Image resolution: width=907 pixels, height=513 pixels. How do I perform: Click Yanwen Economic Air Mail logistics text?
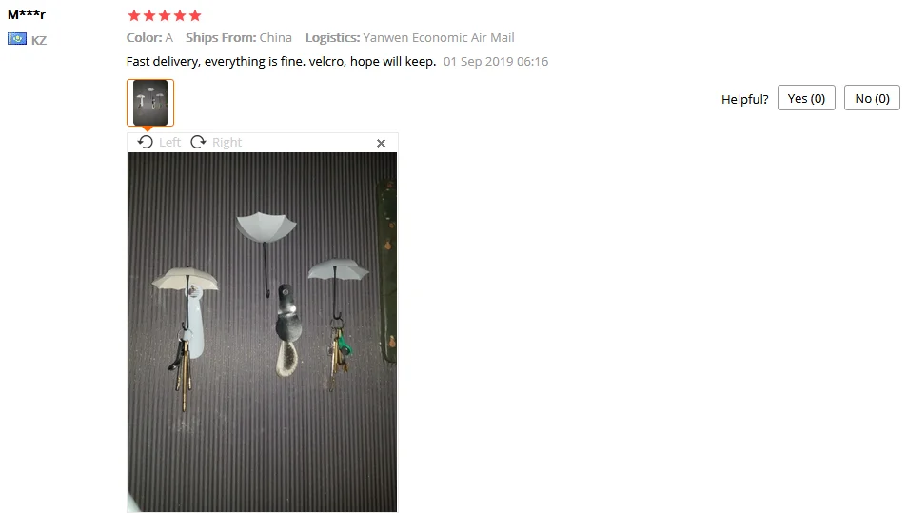pyautogui.click(x=439, y=37)
